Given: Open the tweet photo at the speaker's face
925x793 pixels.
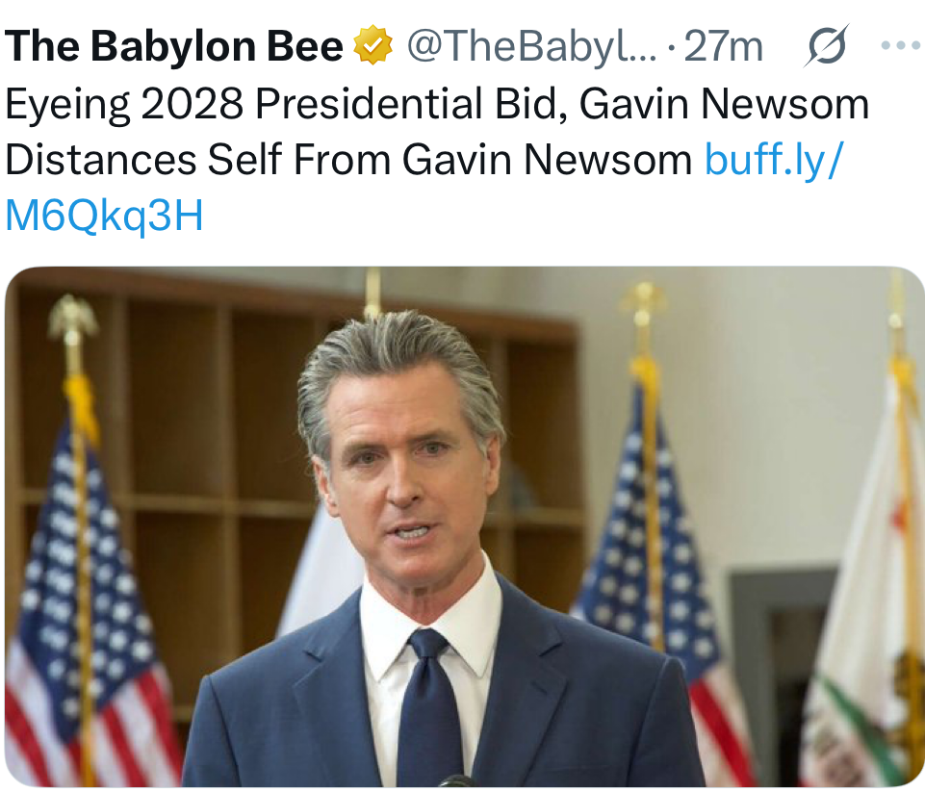Looking at the screenshot, I should point(404,462).
